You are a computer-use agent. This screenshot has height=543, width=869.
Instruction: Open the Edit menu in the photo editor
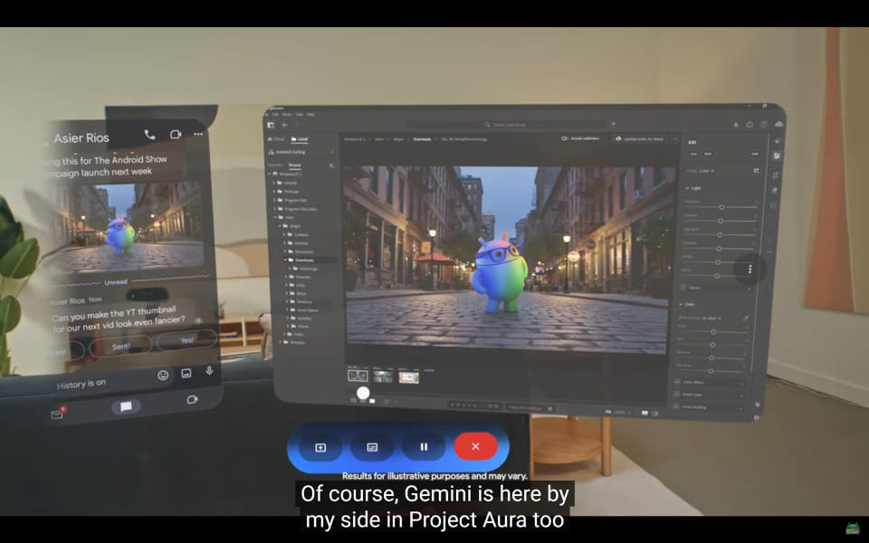click(x=275, y=114)
